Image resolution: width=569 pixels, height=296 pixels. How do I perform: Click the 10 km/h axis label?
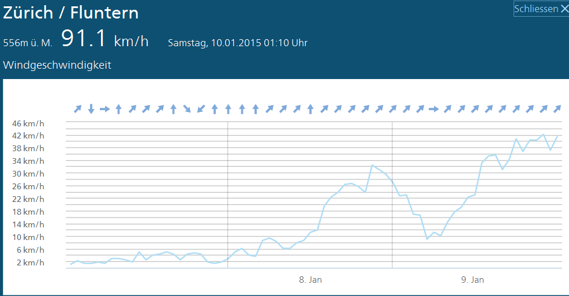click(x=28, y=237)
